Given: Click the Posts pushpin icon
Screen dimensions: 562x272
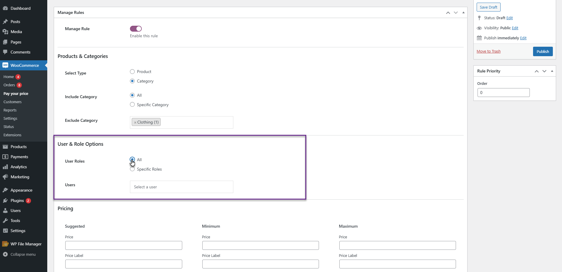Looking at the screenshot, I should pyautogui.click(x=5, y=22).
